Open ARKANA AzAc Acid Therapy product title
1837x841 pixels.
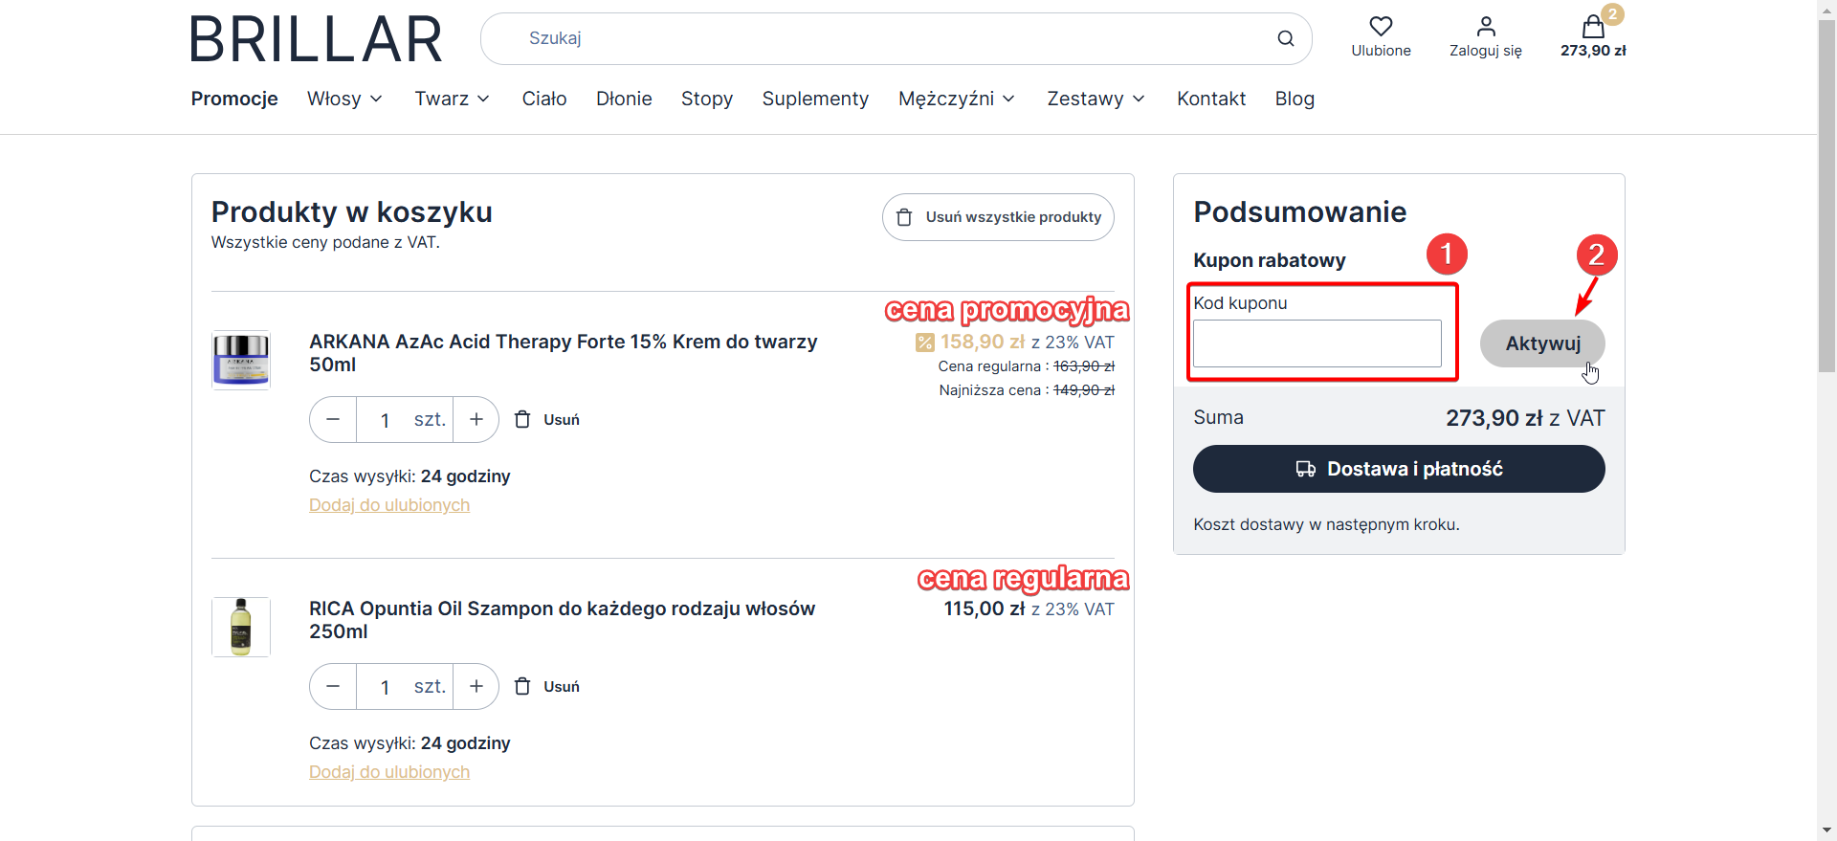(x=564, y=353)
